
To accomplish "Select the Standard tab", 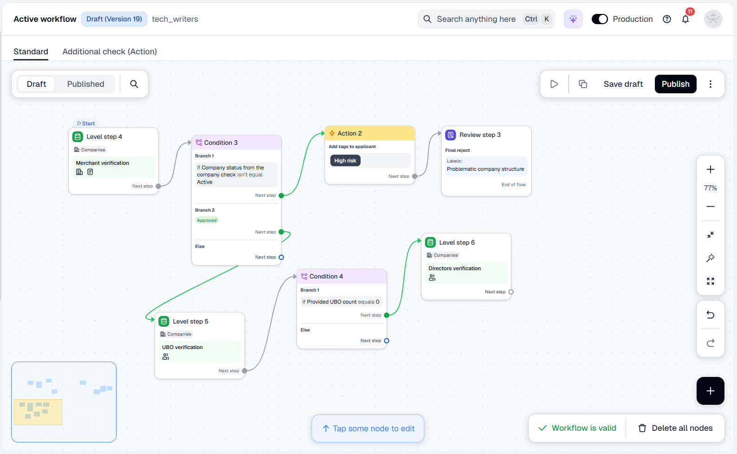I will [31, 52].
